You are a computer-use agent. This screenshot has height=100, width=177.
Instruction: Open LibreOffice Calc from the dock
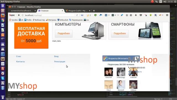[3, 30]
